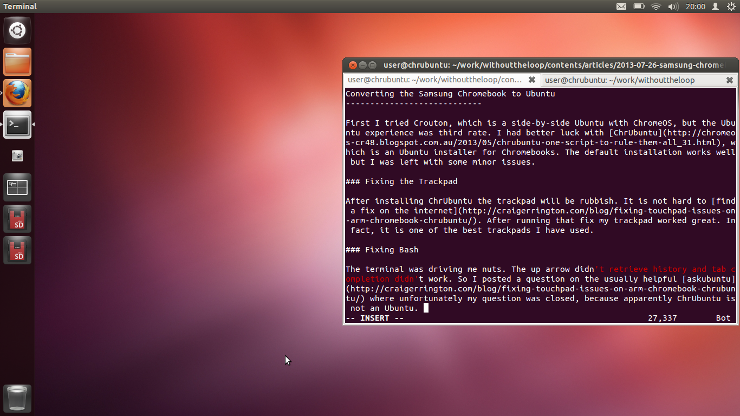Screen dimensions: 740x416
Task: Launch Firefox from the dock
Action: 17,93
